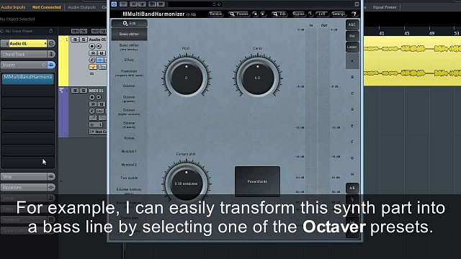461x259 pixels.
Task: Toggle Solo on the MIDI 01 track
Action: [x=84, y=91]
